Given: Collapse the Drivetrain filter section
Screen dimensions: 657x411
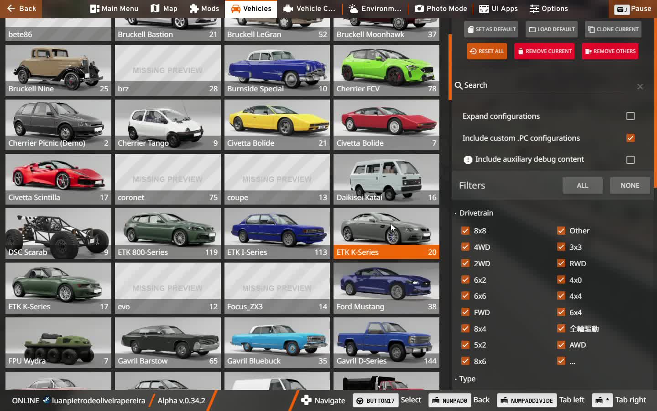Looking at the screenshot, I should click(x=476, y=213).
